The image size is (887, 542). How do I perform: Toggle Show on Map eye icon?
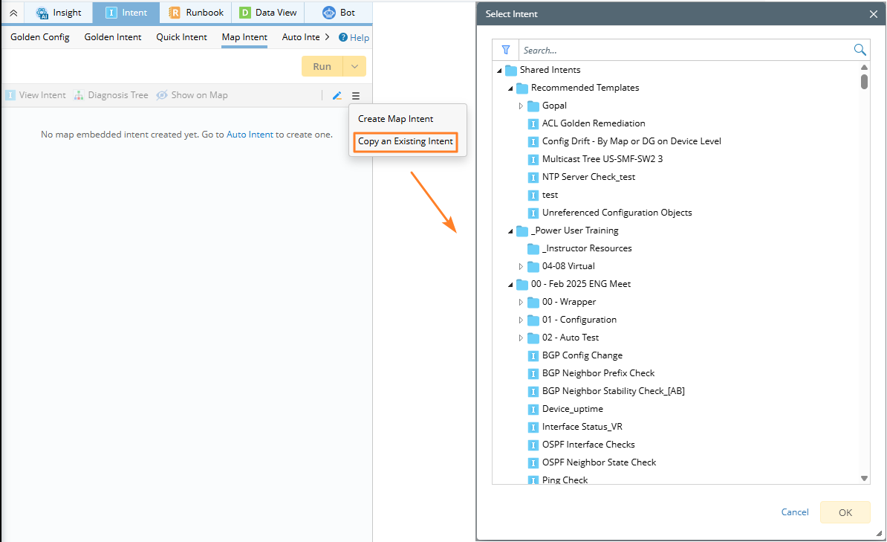click(x=162, y=96)
